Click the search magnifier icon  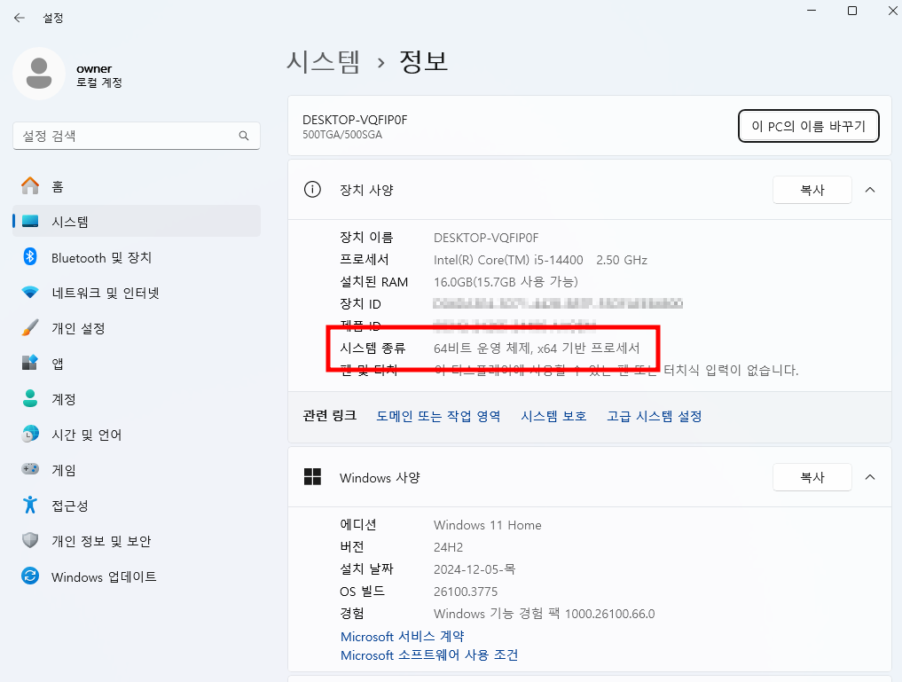click(244, 136)
